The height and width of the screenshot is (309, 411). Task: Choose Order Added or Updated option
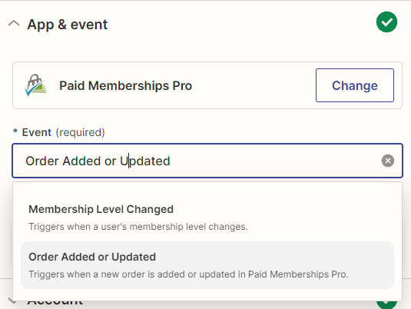coord(207,265)
